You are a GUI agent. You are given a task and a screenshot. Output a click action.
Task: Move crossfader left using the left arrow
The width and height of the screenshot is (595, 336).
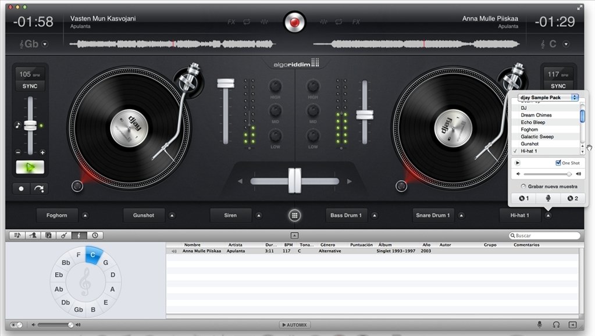click(240, 181)
